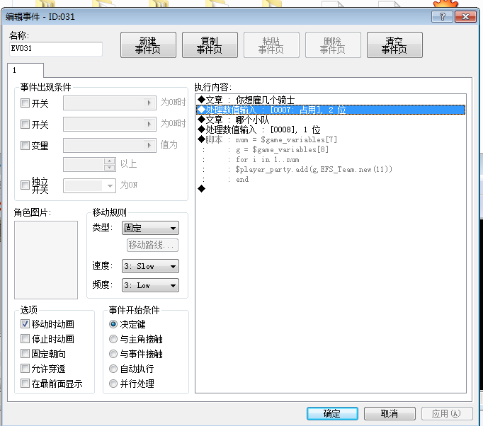Enable the first 开关 condition checkbox
This screenshot has width=483, height=426.
click(x=25, y=103)
